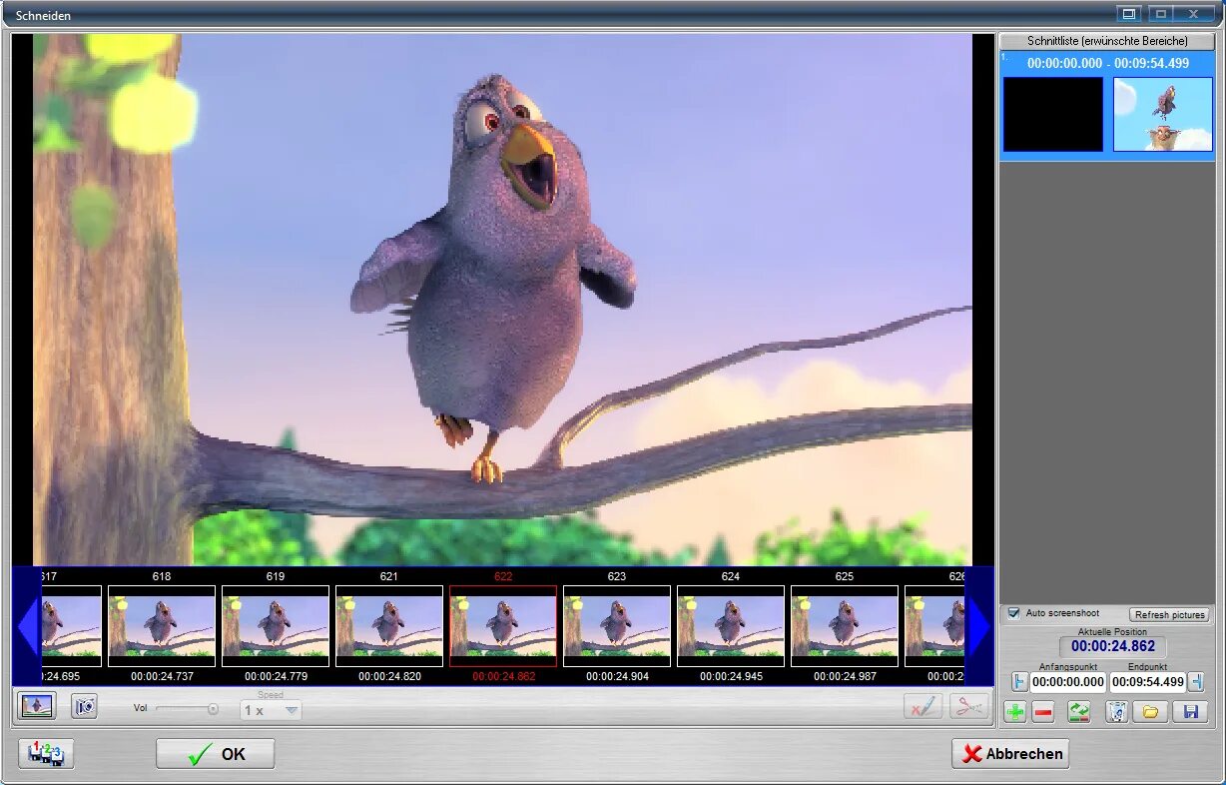
Task: Click into the Endpunkt time field
Action: [1148, 683]
